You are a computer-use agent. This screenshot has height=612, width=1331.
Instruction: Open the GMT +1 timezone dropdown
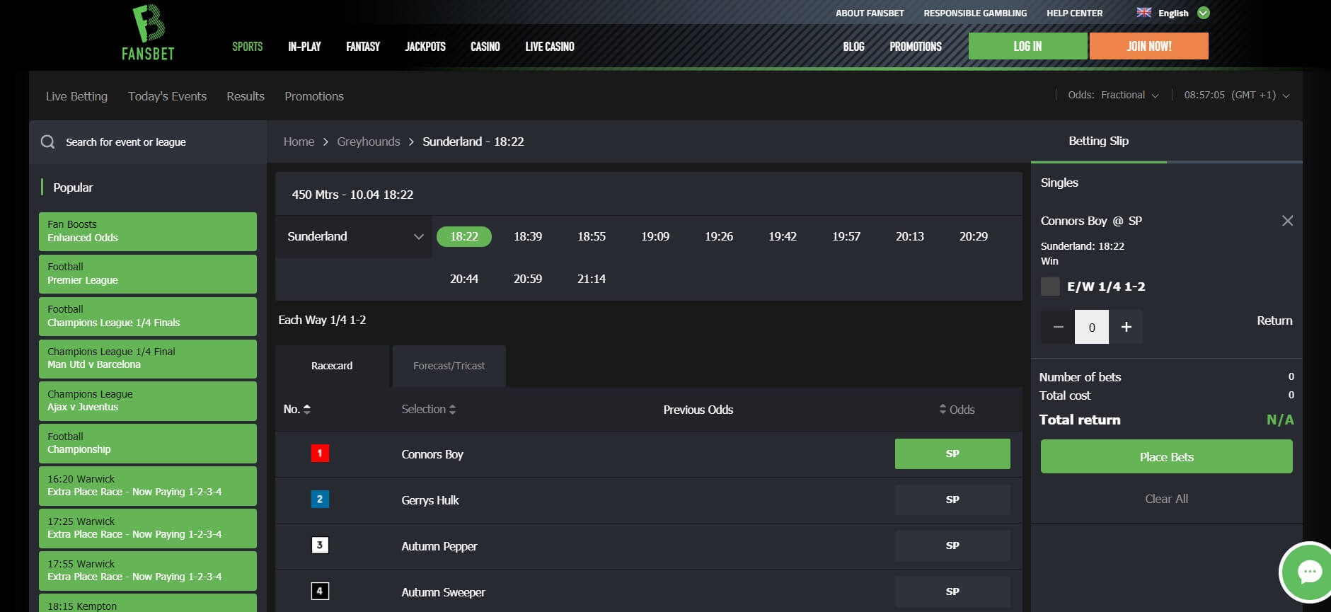pos(1237,95)
